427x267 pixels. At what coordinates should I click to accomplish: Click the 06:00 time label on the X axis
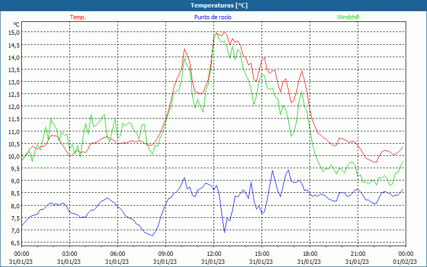117,254
